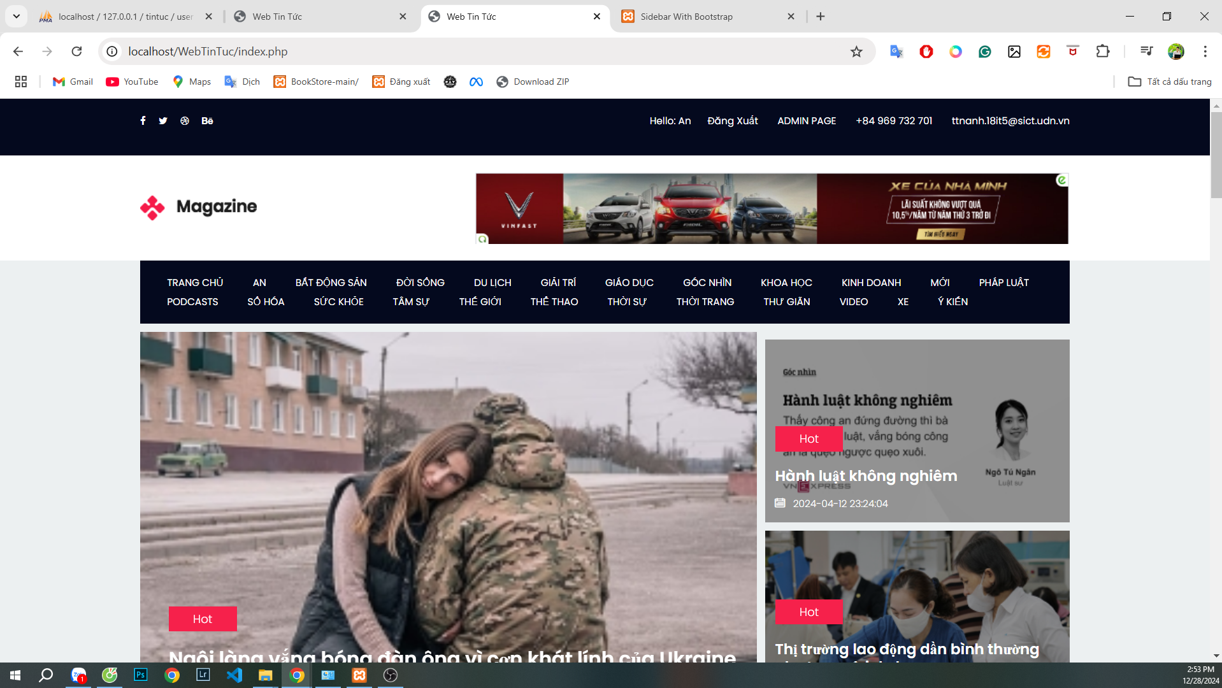This screenshot has width=1222, height=688.
Task: Open the Tất cả dấu trang bookmarks folder
Action: point(1170,82)
